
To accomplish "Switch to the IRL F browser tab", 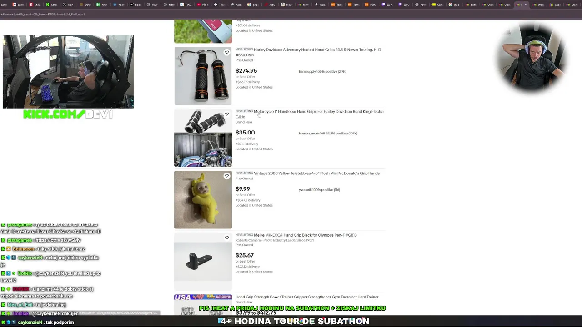I will point(152,5).
